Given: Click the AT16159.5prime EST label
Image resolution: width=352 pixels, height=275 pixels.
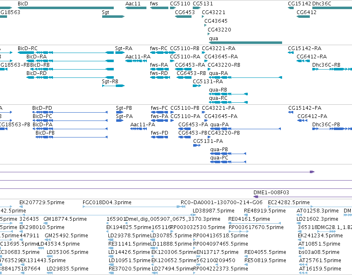Looking at the screenshot, I should (320, 269).
